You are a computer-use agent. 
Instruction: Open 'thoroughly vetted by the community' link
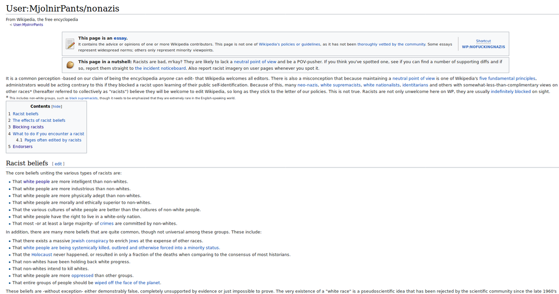tap(391, 44)
